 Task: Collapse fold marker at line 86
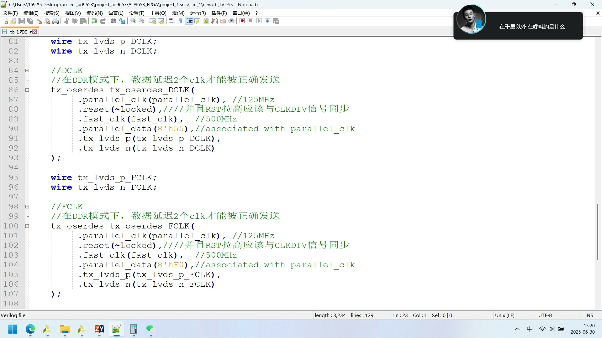pyautogui.click(x=27, y=90)
